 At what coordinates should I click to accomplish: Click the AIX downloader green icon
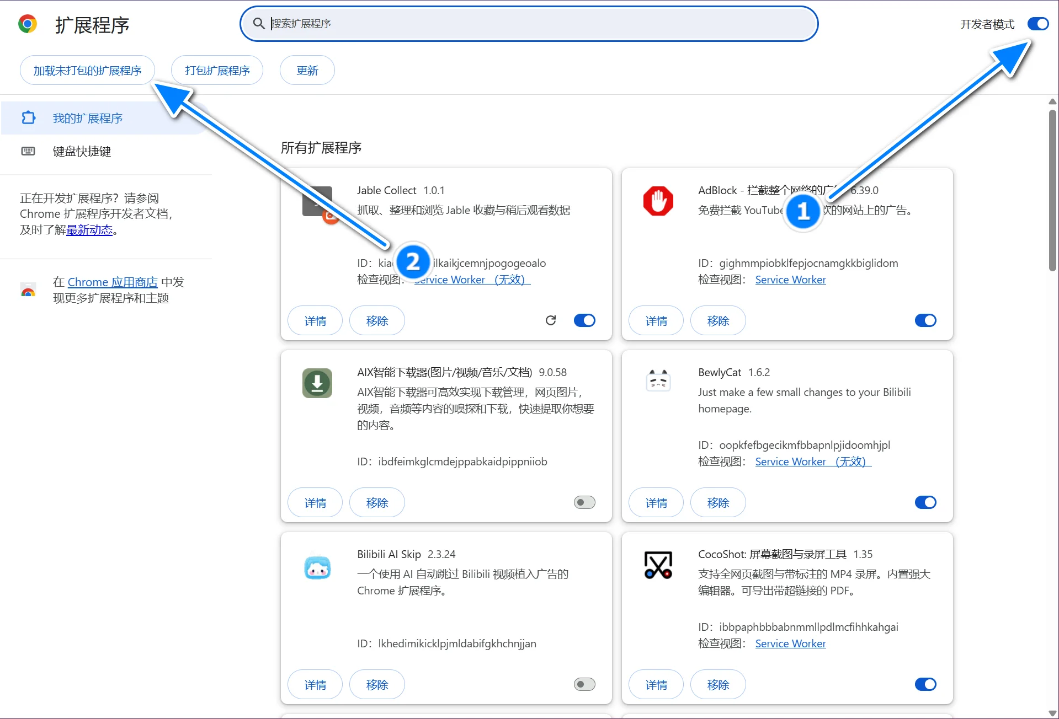[317, 383]
